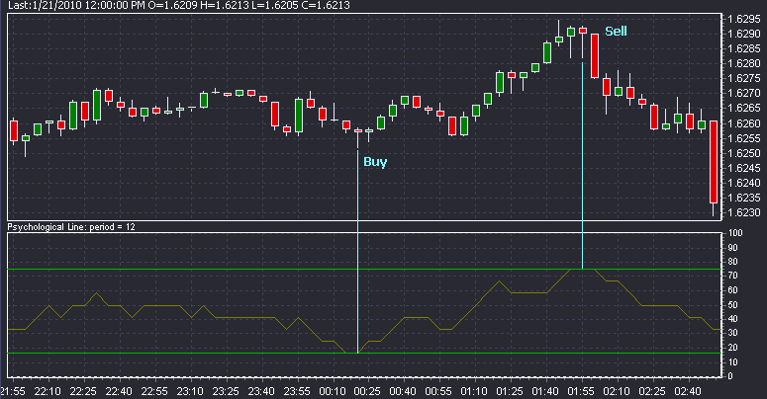Click the 23:25 time axis label
Screen dimensions: 767x399
point(226,391)
